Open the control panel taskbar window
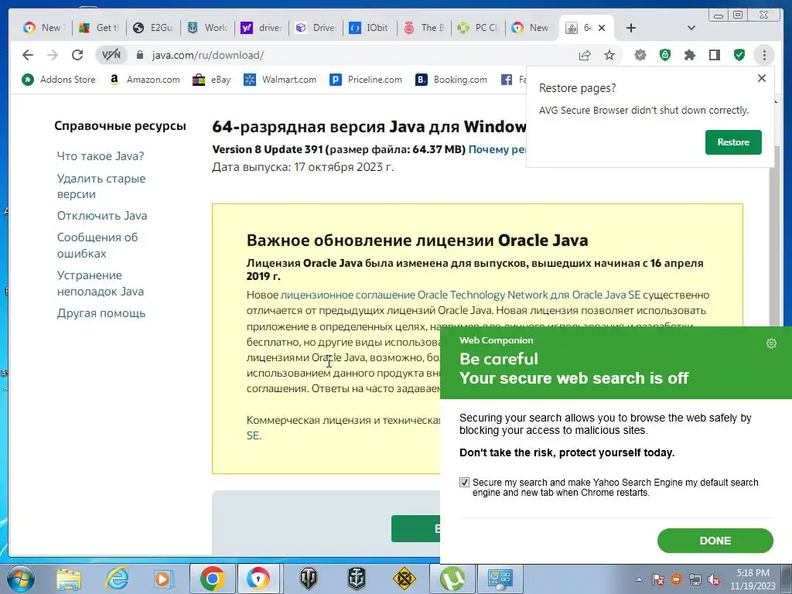 500,579
